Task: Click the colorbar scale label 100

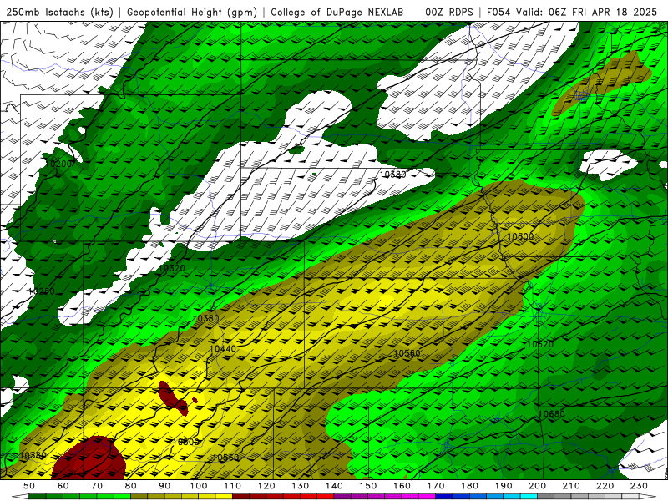Action: pyautogui.click(x=199, y=486)
